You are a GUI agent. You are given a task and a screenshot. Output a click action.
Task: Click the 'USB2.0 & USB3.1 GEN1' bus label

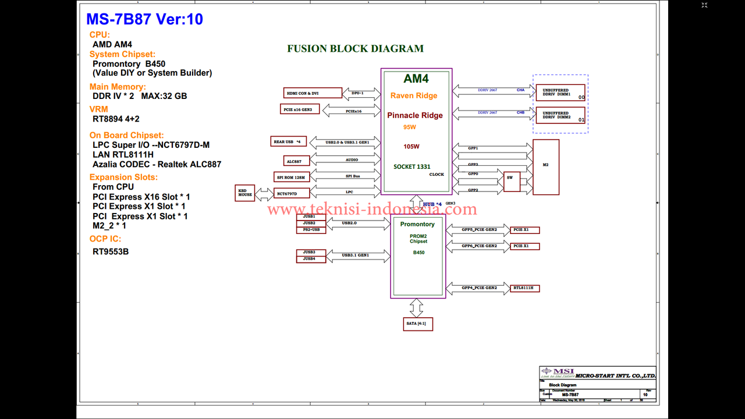tap(348, 142)
